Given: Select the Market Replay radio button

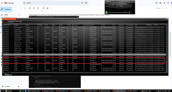Looking at the screenshot, I should pyautogui.click(x=106, y=4).
